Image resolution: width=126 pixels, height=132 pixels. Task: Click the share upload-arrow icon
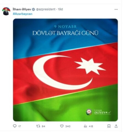116,126
